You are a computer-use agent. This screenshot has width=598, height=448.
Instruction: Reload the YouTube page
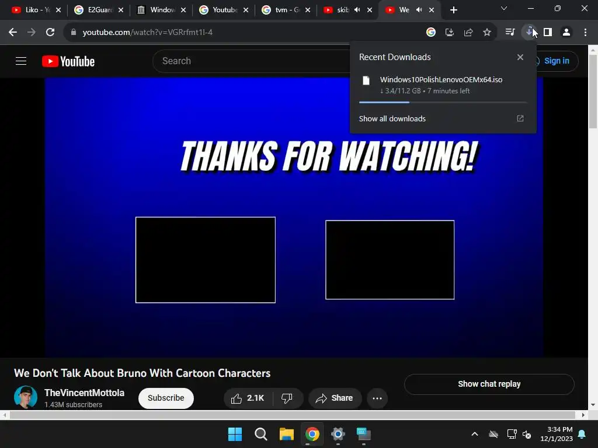click(x=50, y=33)
